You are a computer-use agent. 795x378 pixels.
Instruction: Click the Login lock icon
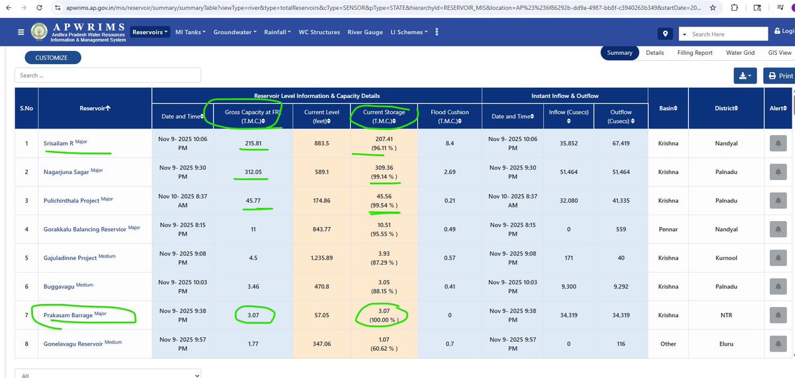click(x=778, y=31)
